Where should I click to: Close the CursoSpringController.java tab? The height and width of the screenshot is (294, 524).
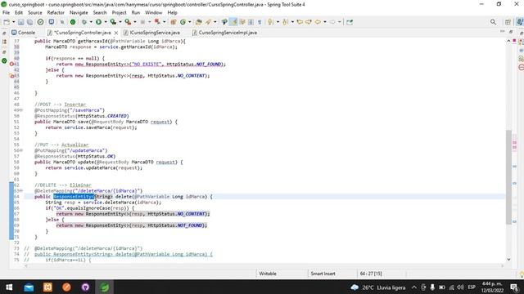(x=116, y=33)
